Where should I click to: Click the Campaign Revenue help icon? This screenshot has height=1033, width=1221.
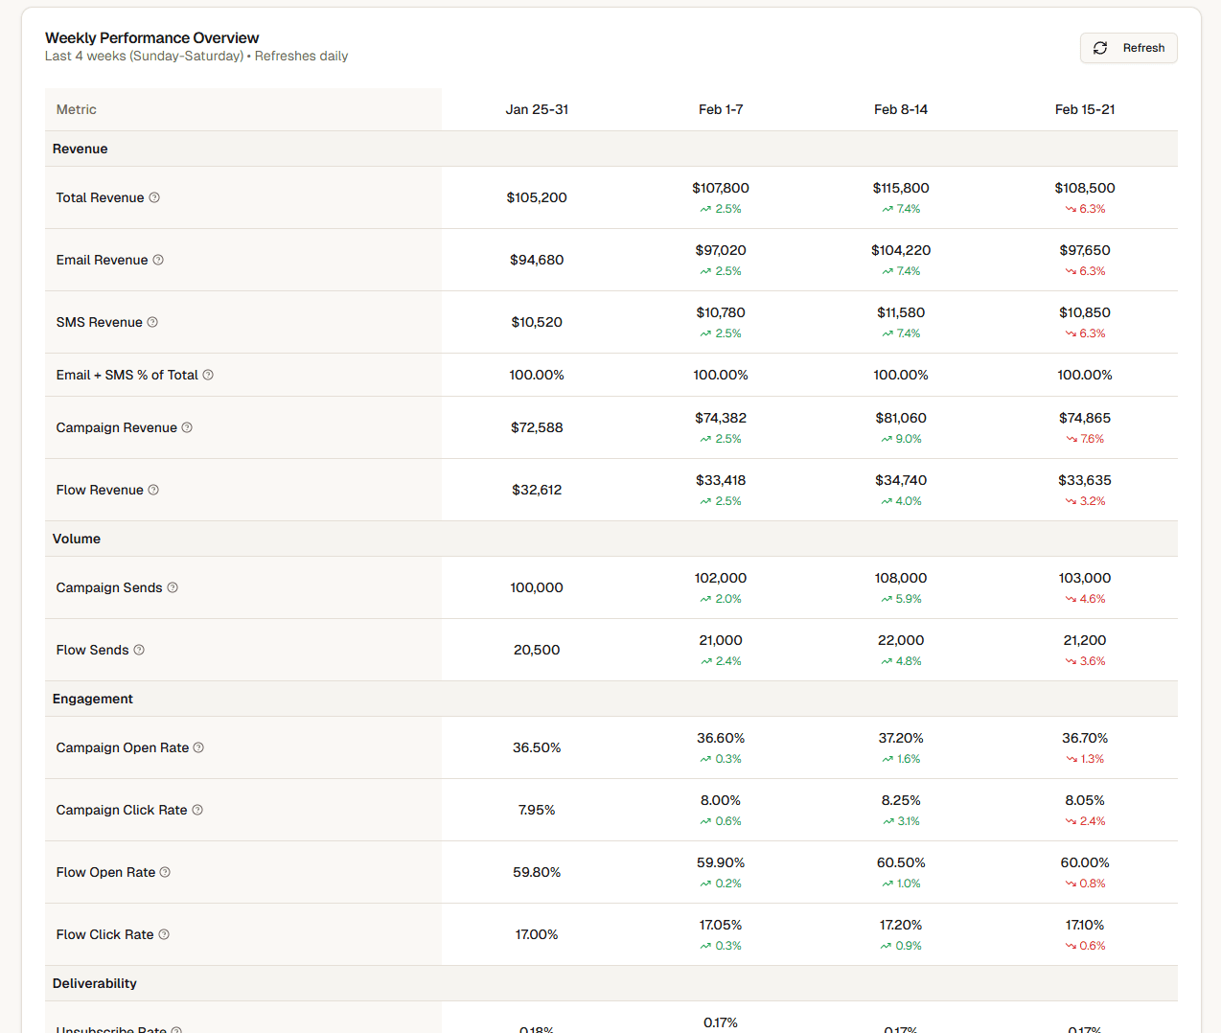187,427
